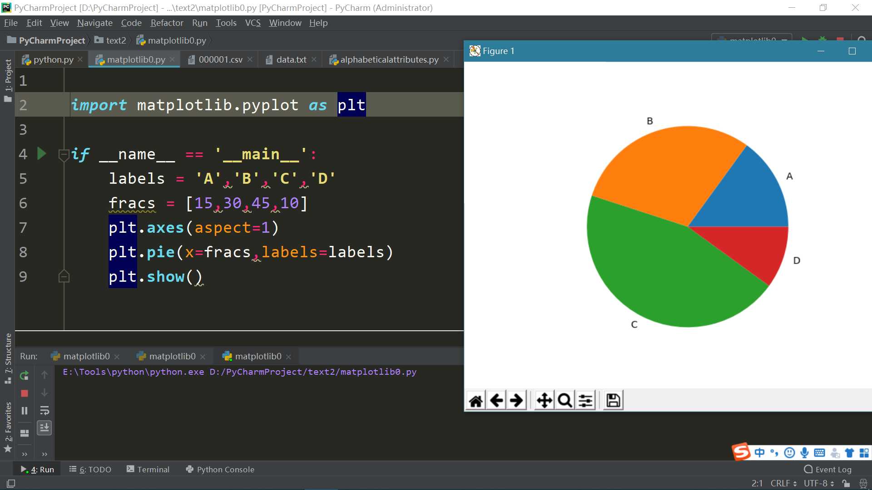Open the inspection profile icon in status bar
Screen dimensions: 872x490
tap(863, 484)
